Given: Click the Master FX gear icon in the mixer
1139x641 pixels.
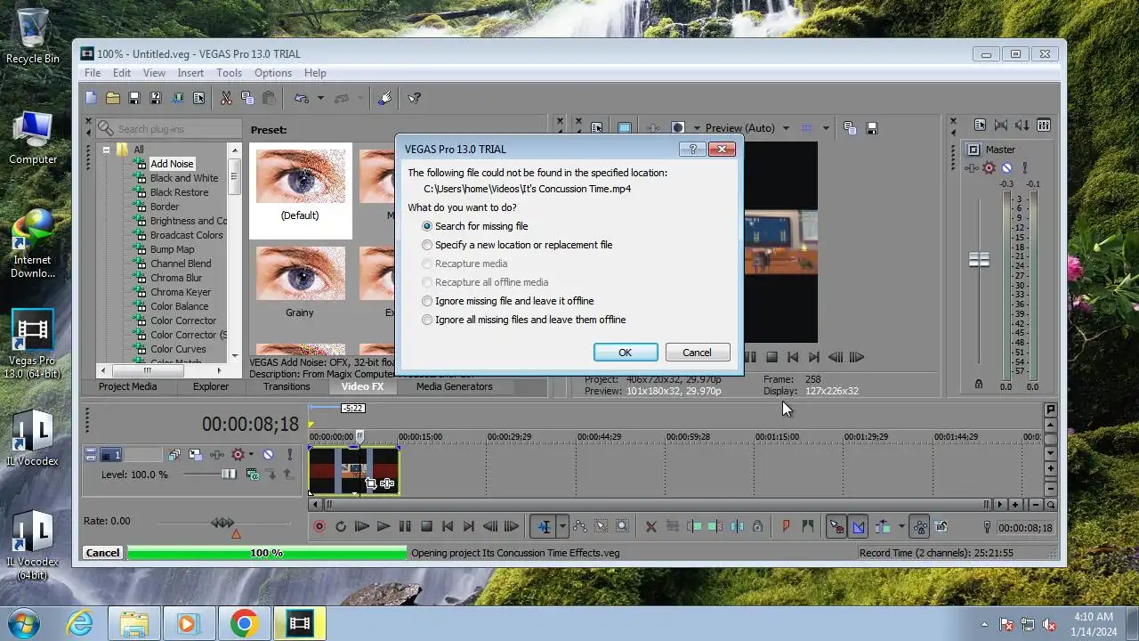Looking at the screenshot, I should [990, 167].
